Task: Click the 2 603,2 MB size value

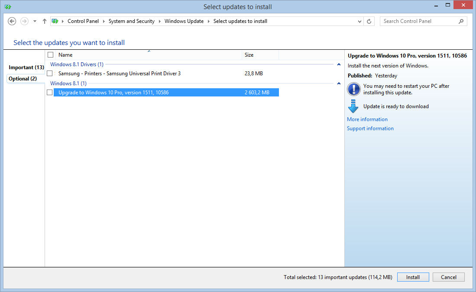Action: point(257,93)
